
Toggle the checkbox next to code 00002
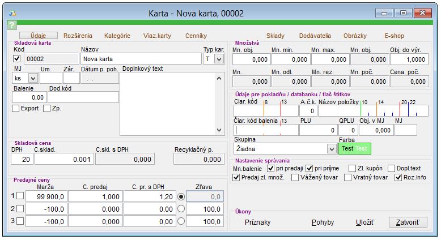point(17,59)
